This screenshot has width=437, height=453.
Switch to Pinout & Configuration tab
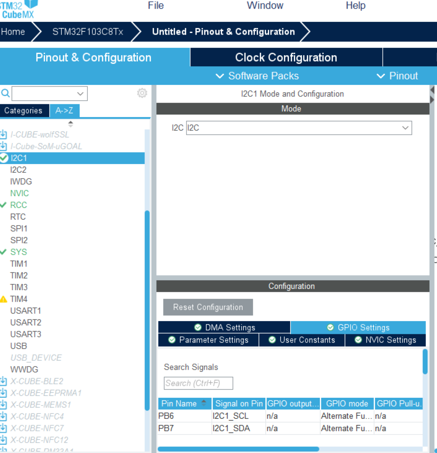pos(95,57)
